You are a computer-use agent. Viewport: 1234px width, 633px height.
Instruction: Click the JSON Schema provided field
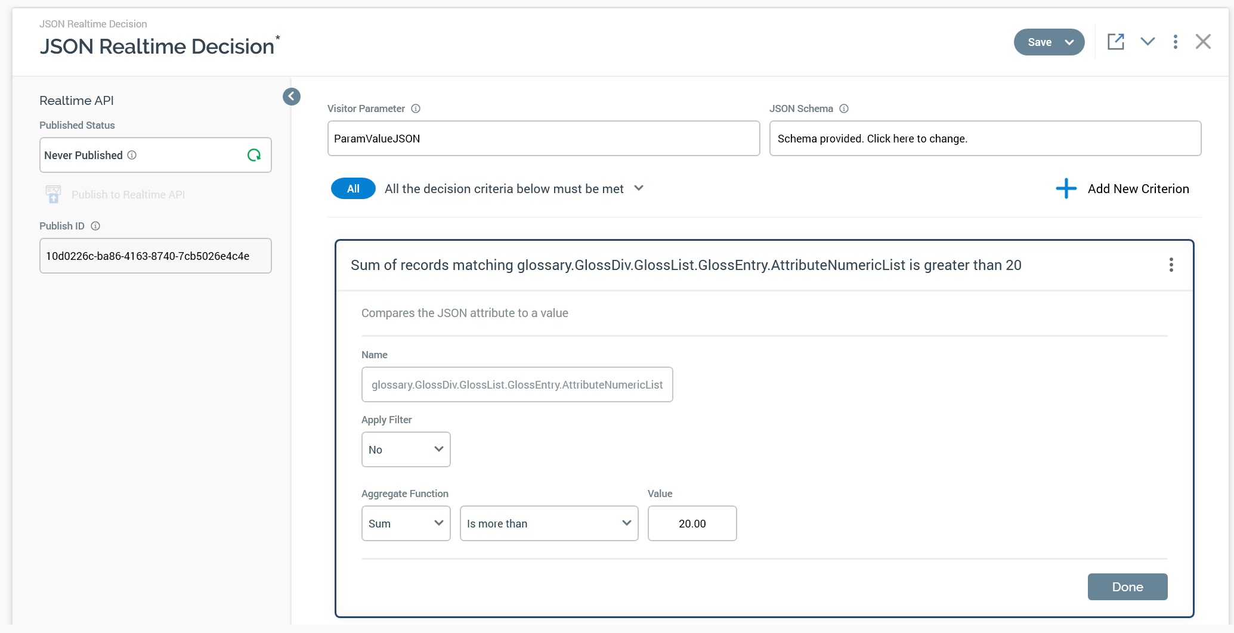pyautogui.click(x=985, y=138)
